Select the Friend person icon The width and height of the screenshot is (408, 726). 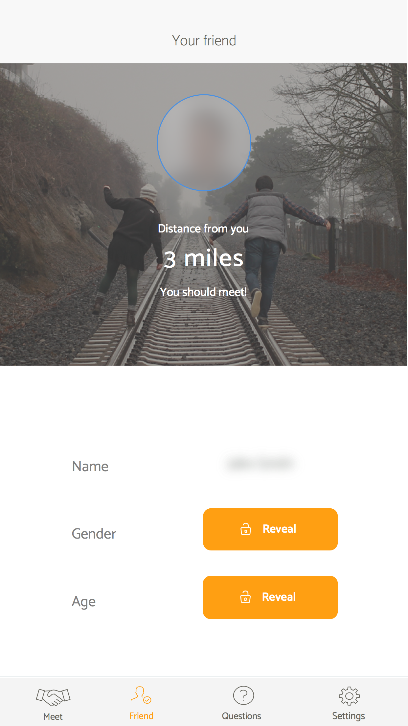tap(141, 695)
